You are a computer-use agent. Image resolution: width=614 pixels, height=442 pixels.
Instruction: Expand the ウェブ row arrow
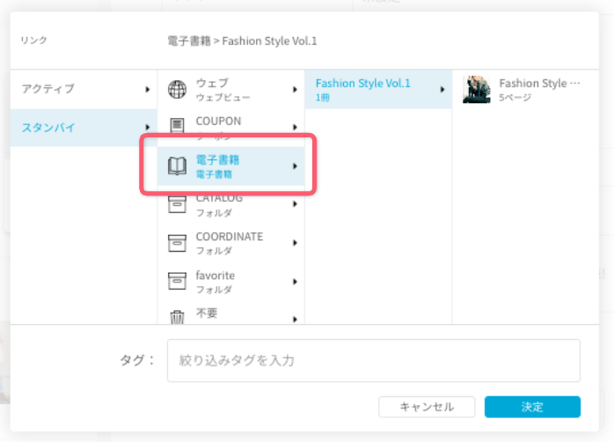[295, 89]
